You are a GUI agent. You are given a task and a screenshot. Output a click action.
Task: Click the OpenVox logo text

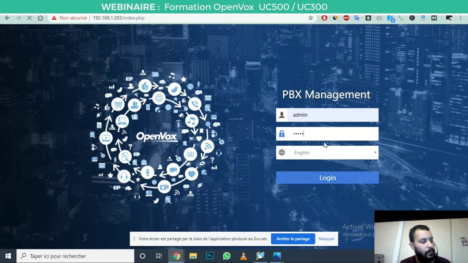(x=157, y=137)
